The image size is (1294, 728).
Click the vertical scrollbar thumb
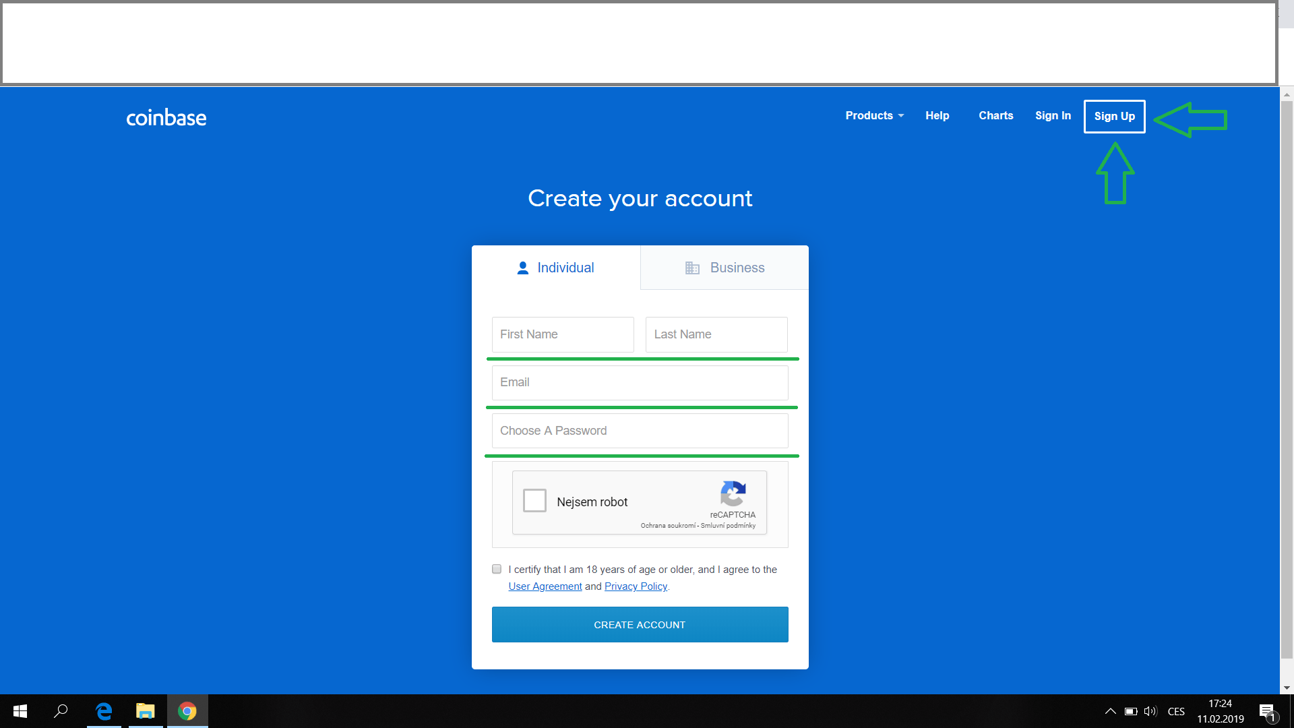(x=1287, y=380)
